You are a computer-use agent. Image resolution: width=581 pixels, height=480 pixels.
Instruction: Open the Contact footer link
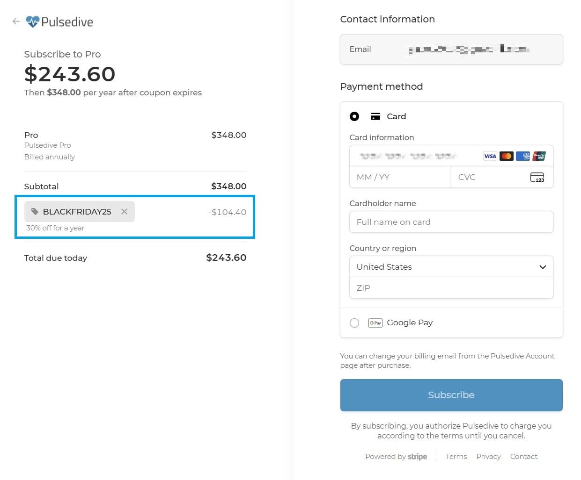click(x=523, y=457)
